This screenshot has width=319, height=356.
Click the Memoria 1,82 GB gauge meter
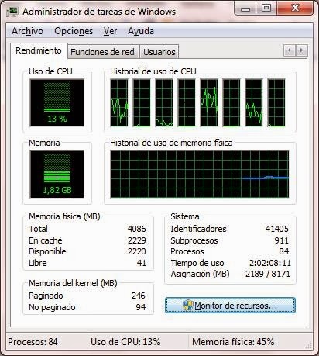[x=57, y=175]
